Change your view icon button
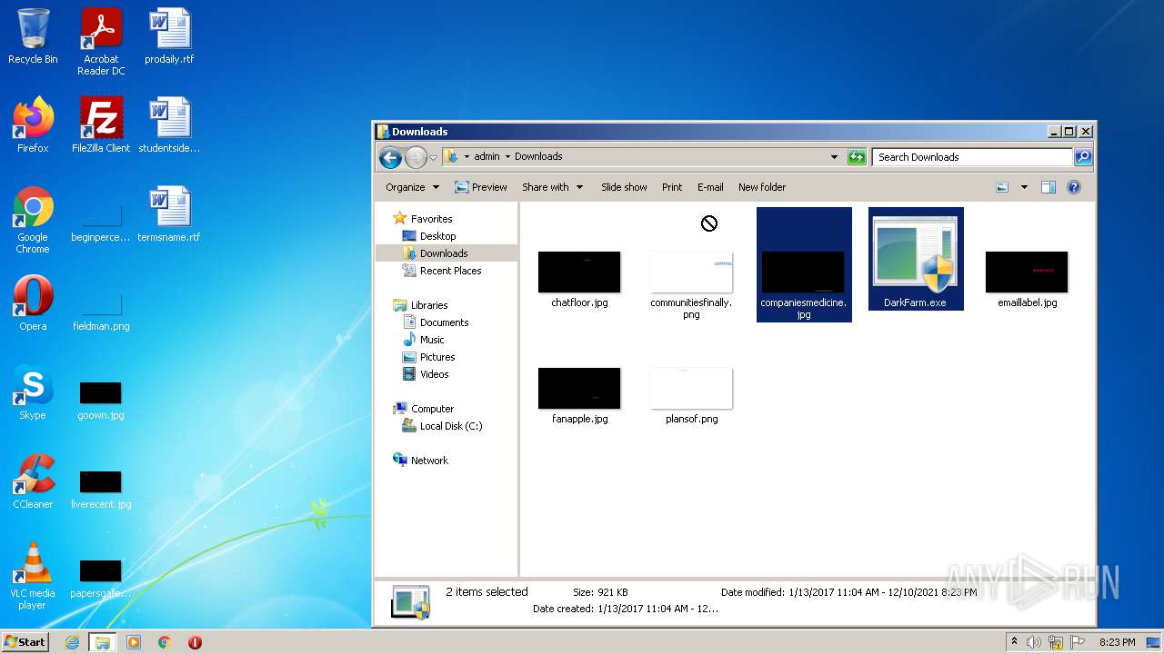Image resolution: width=1164 pixels, height=654 pixels. (x=1002, y=187)
